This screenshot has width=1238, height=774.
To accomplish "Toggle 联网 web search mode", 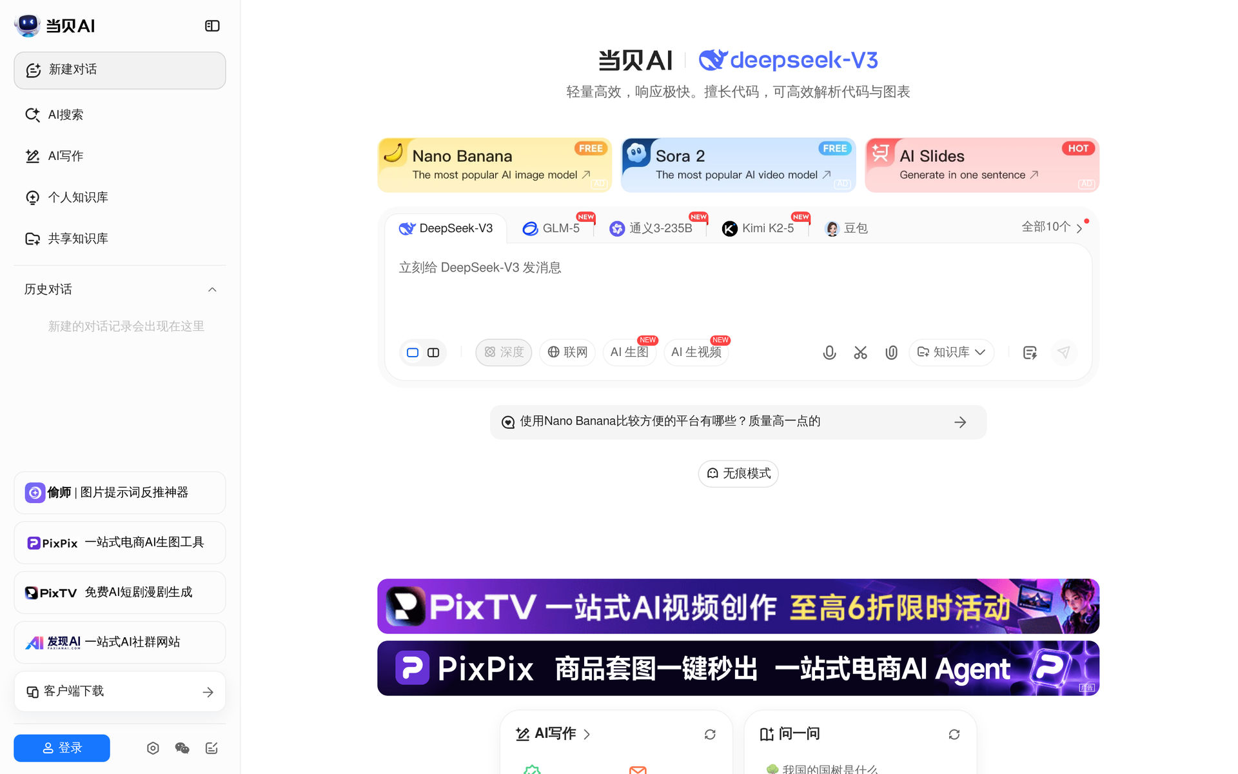I will point(567,352).
